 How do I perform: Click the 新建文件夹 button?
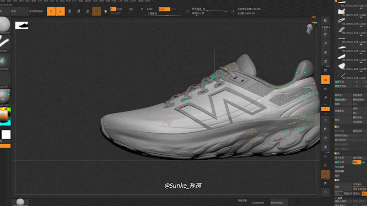pyautogui.click(x=343, y=86)
